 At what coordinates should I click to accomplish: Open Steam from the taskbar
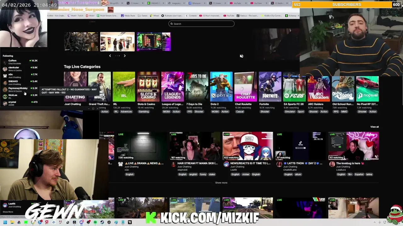[102, 222]
